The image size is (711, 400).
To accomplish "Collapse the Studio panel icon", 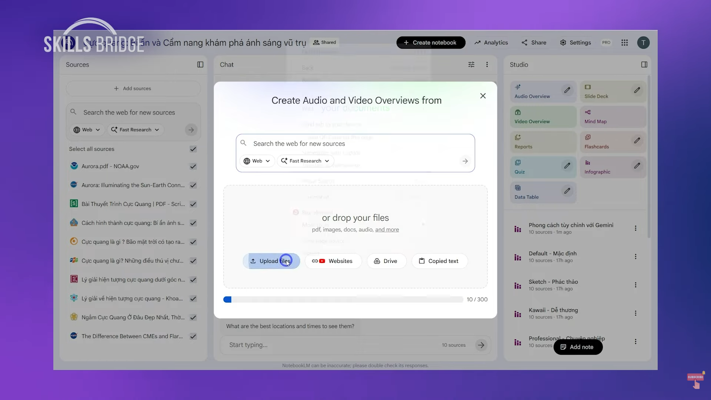I will (644, 64).
